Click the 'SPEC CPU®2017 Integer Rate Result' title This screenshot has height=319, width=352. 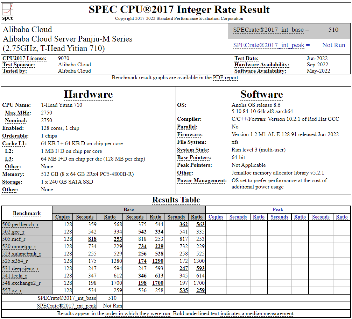tap(179, 9)
